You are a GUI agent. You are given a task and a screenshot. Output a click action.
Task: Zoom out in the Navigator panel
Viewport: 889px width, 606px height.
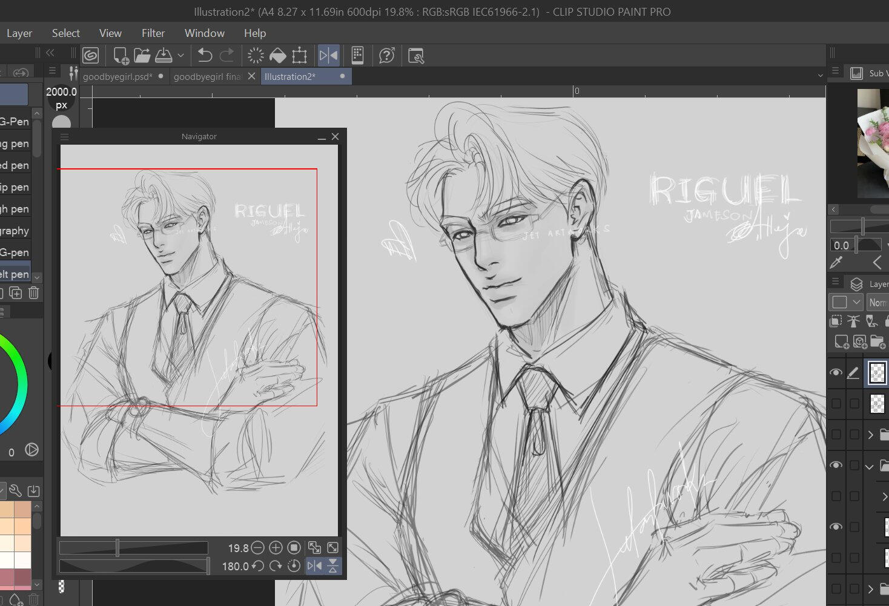257,548
